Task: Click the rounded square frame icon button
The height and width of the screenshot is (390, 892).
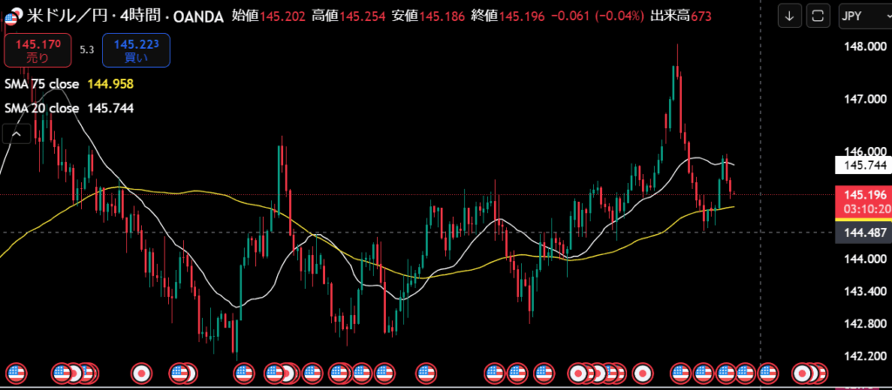Action: pyautogui.click(x=817, y=16)
